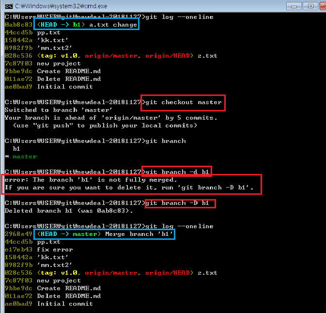Select the 'git branch -D b1' command
This screenshot has width=326, height=313.
pos(177,203)
